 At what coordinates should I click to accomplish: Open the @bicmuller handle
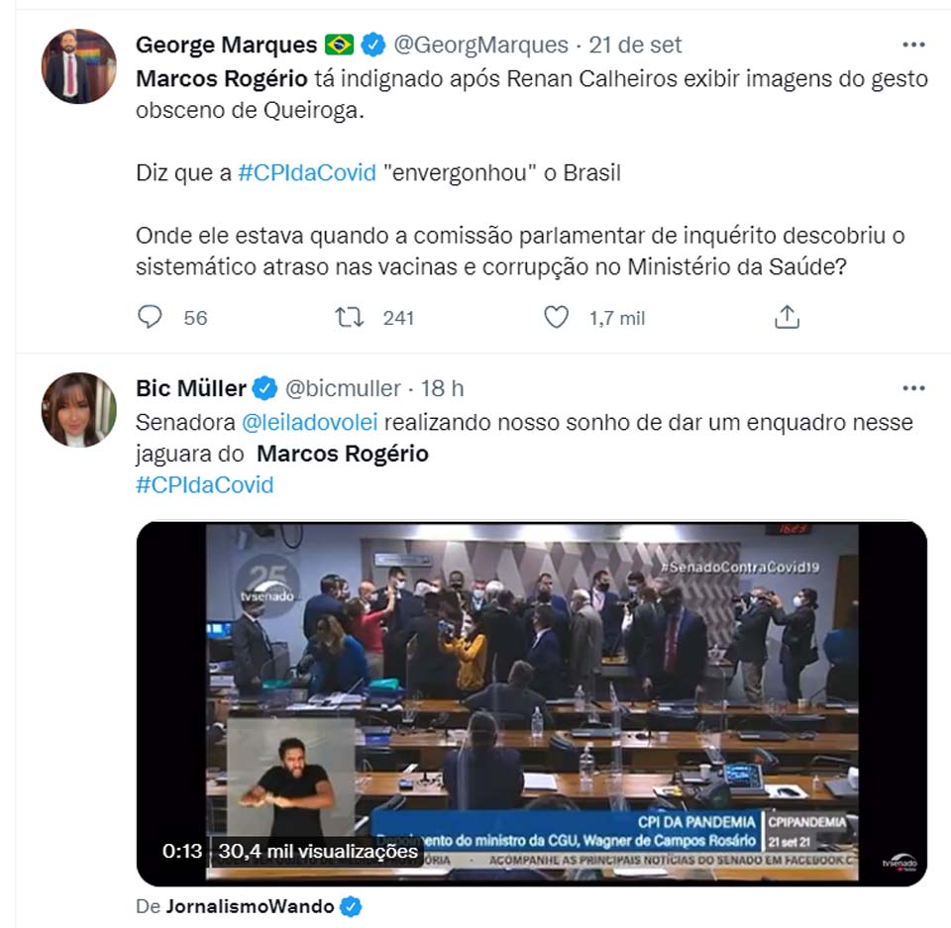point(343,388)
